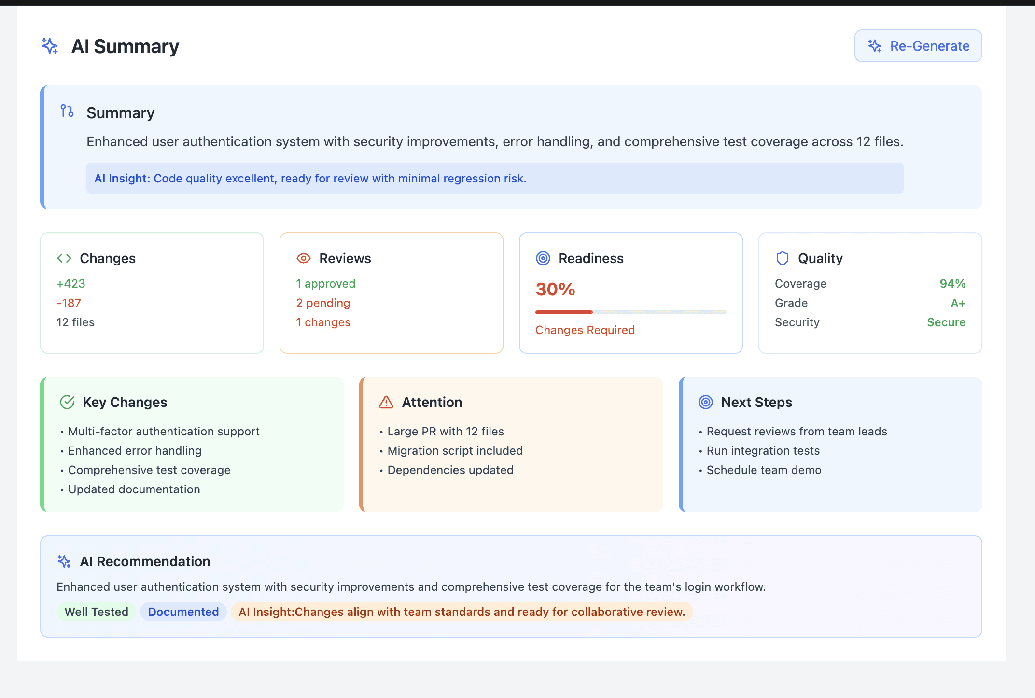
Task: Click the 'Changes Required' status label
Action: click(x=585, y=330)
